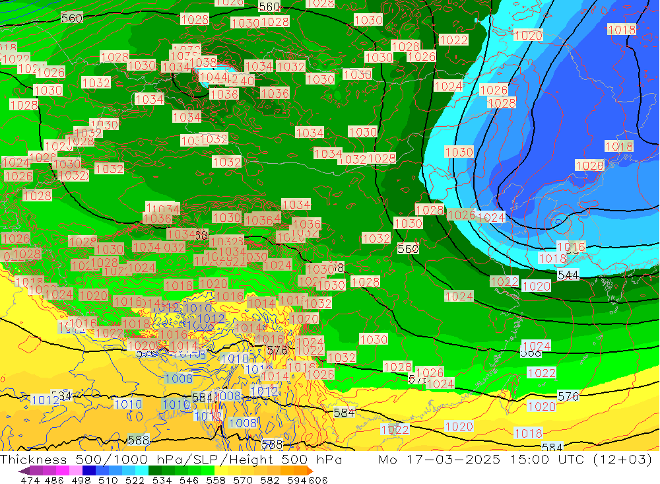Image resolution: width=660 pixels, height=484 pixels.
Task: Click legend value 534
Action: (x=162, y=480)
